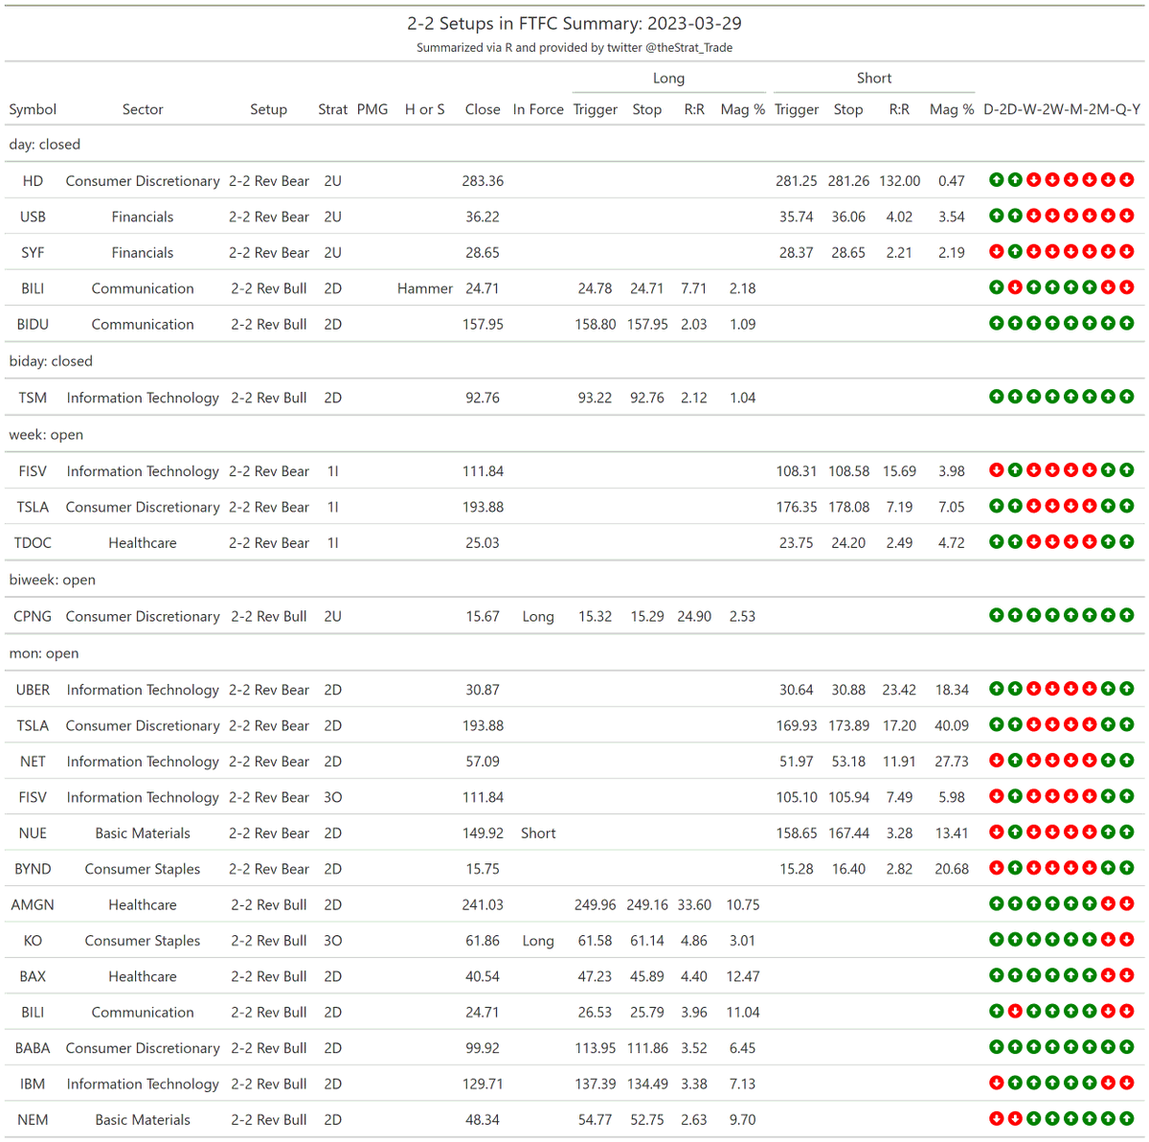
Task: Click the Consumer Staples sector in BYND row
Action: click(x=143, y=869)
